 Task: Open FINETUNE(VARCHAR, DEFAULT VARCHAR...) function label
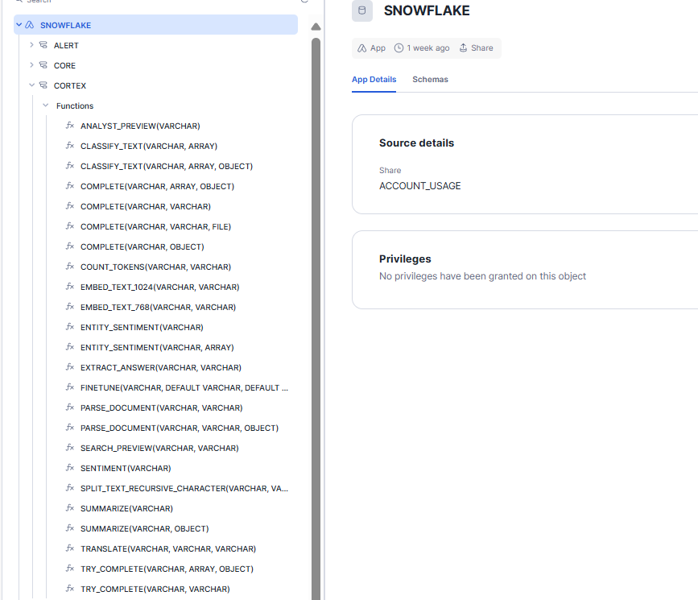coord(184,387)
